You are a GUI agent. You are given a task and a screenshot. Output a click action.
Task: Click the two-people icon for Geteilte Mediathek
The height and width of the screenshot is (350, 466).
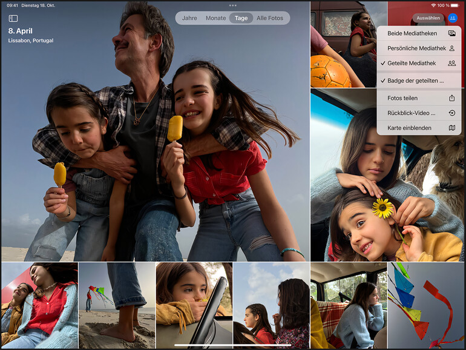click(x=451, y=63)
